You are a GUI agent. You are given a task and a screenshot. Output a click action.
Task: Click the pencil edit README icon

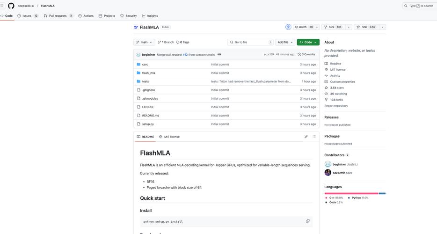pyautogui.click(x=306, y=137)
